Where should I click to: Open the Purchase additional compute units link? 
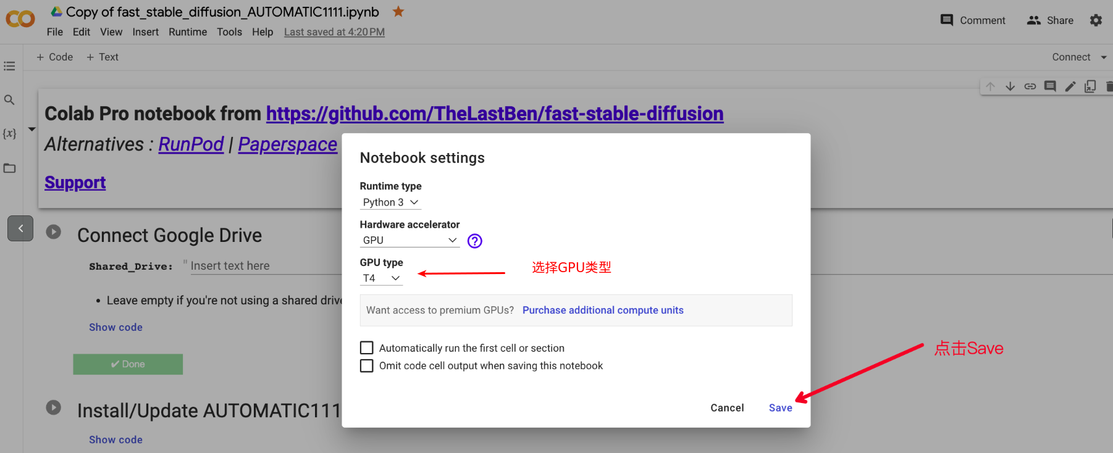[x=603, y=310]
